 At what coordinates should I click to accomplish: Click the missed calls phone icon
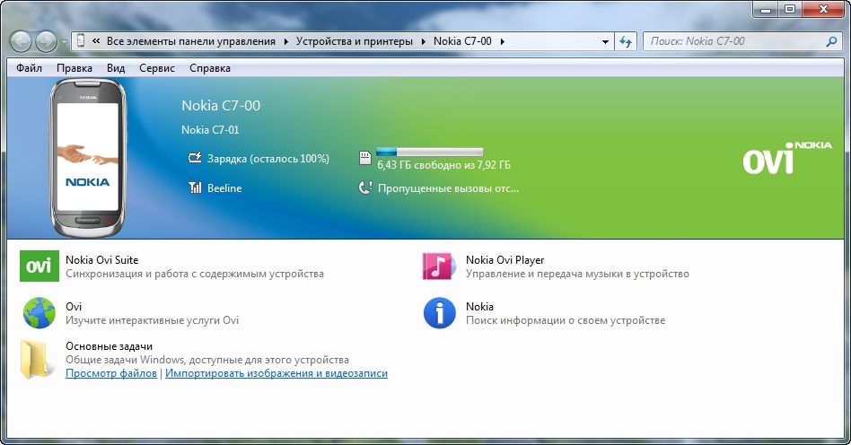click(x=365, y=188)
